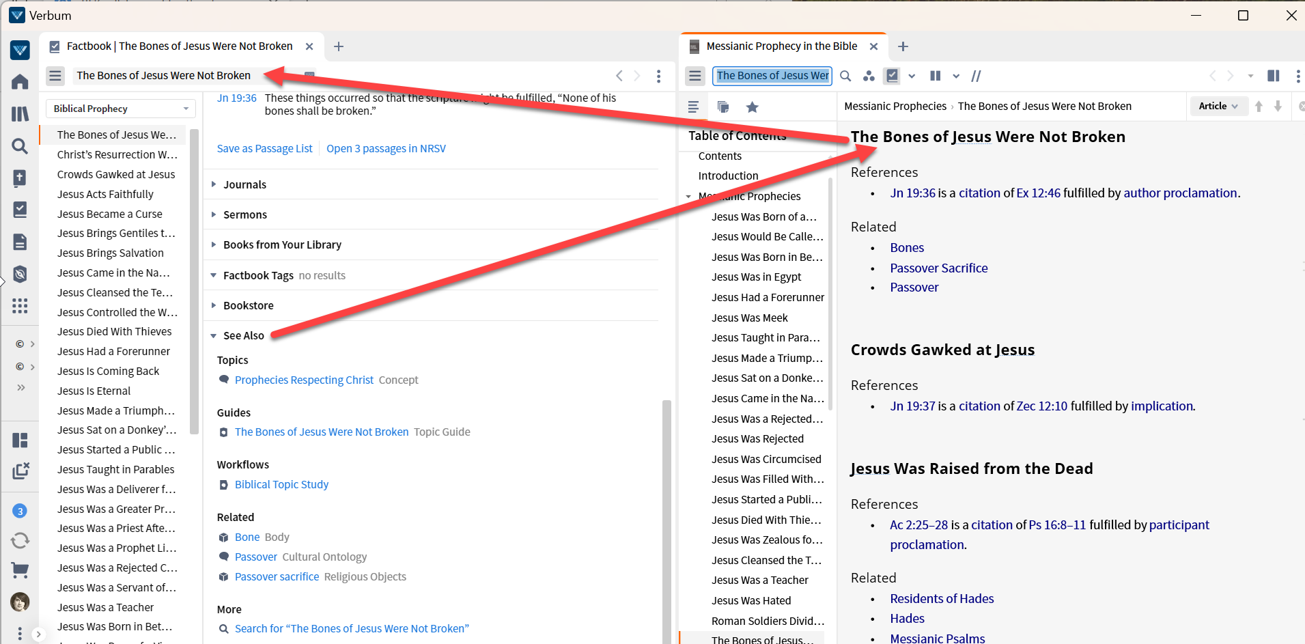
Task: Open Messianic Prophecy panel hamburger menu
Action: coord(695,76)
